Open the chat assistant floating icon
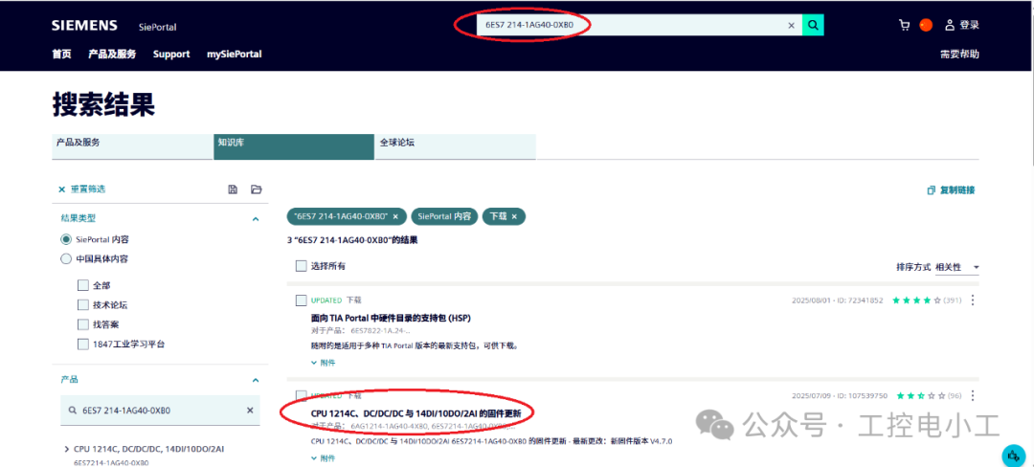 click(1012, 456)
